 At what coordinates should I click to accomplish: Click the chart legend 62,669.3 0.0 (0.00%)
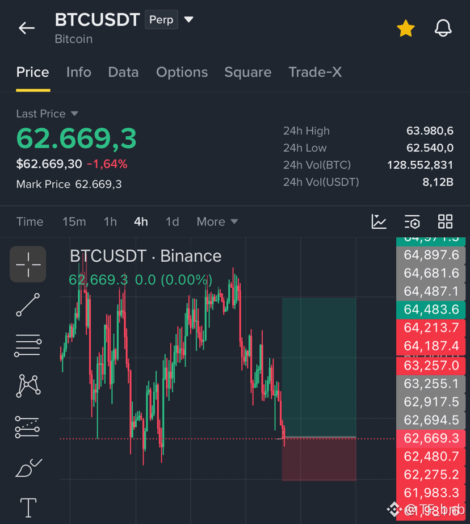(140, 280)
